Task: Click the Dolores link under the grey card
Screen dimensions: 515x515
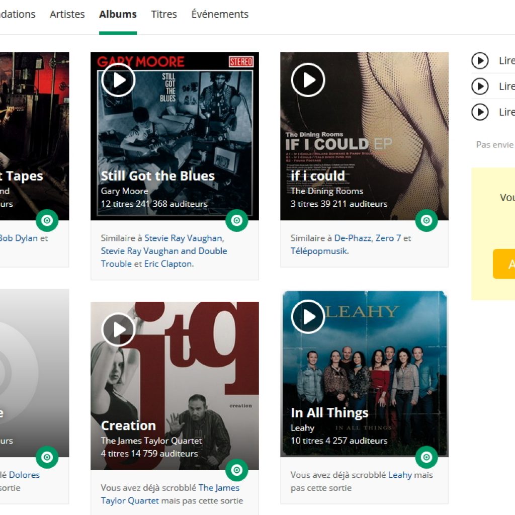Action: tap(24, 475)
